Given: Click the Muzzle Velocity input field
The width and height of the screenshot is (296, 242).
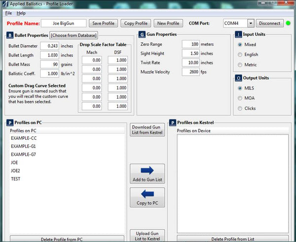Looking at the screenshot, I should [x=190, y=72].
